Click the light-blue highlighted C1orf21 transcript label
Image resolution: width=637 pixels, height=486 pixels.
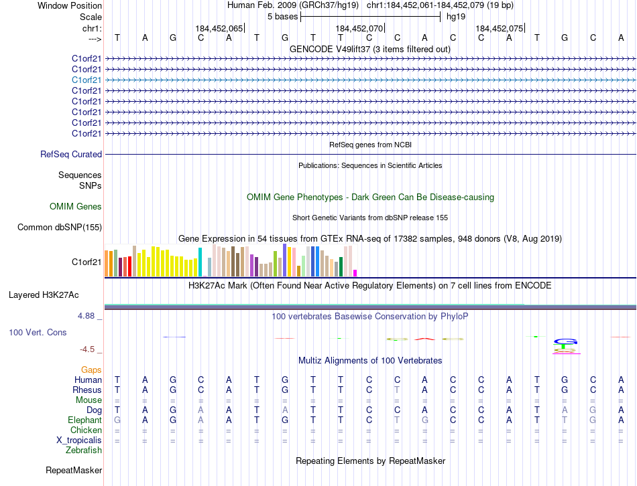[86, 80]
